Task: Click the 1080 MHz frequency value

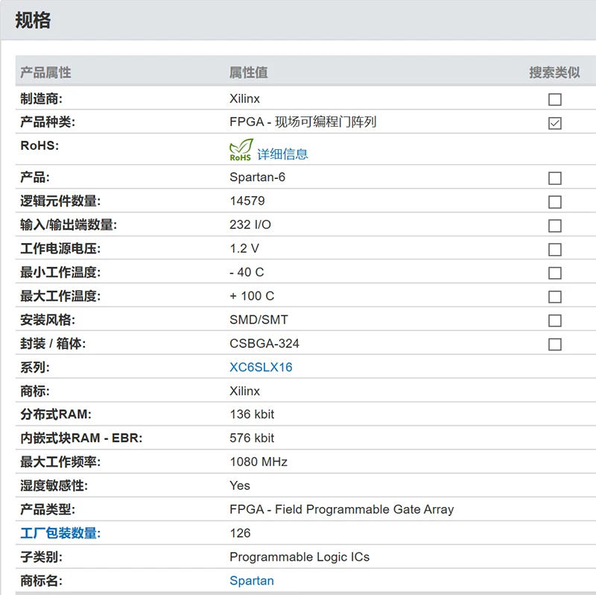Action: pyautogui.click(x=259, y=462)
